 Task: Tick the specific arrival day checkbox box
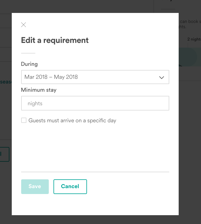pyautogui.click(x=24, y=120)
